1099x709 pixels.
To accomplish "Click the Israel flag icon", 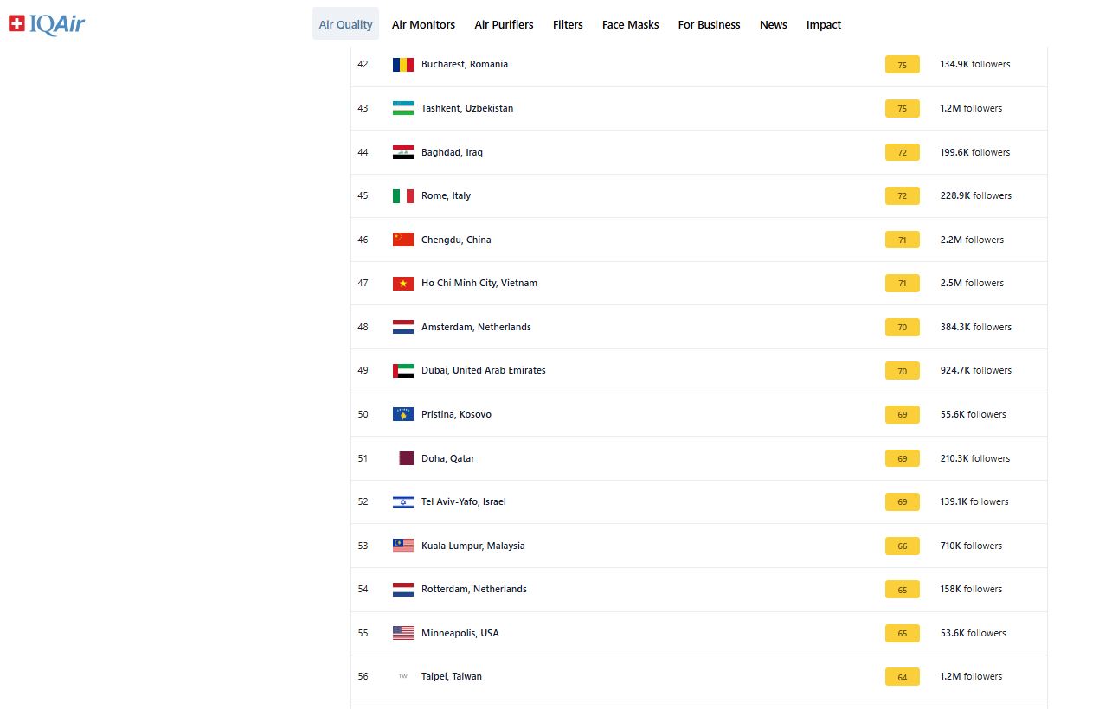I will pos(402,502).
